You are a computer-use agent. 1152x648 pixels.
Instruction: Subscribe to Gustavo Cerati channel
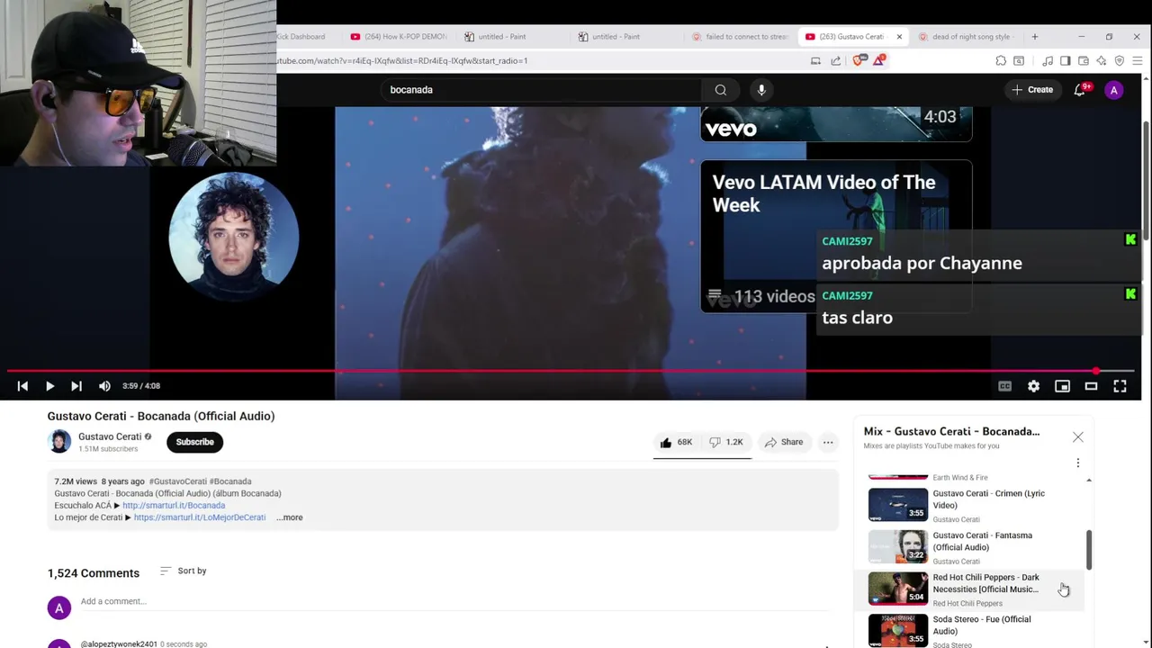(x=194, y=442)
